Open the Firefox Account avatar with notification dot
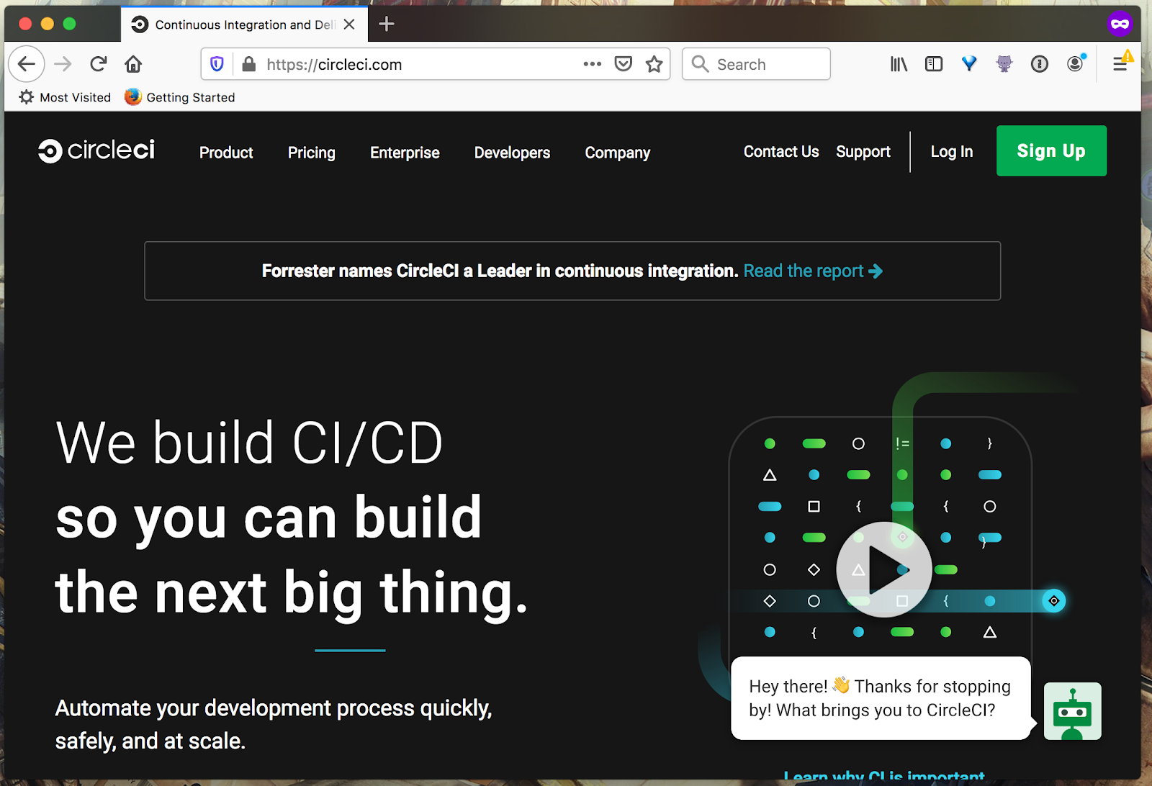This screenshot has width=1152, height=786. [1075, 64]
